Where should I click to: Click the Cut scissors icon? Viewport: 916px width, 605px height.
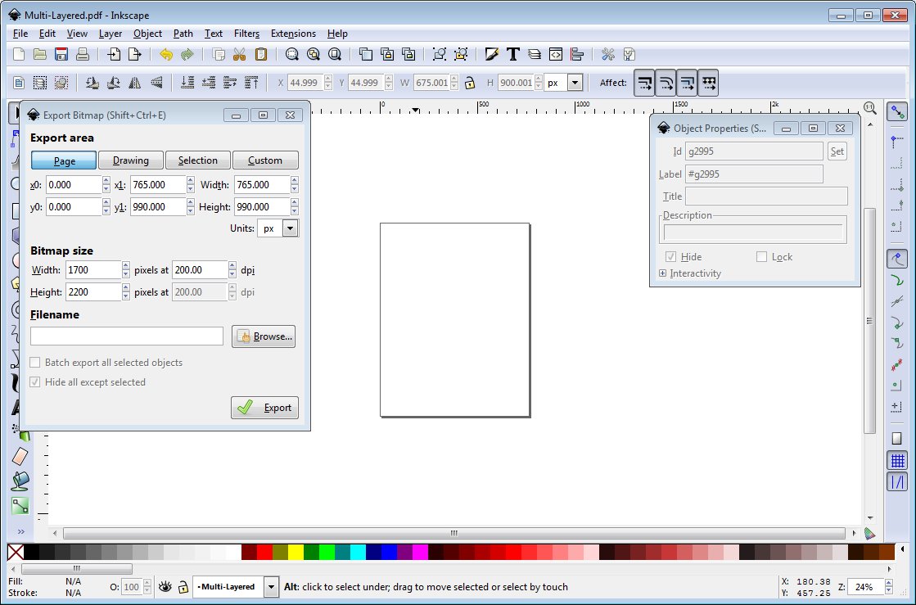[239, 55]
